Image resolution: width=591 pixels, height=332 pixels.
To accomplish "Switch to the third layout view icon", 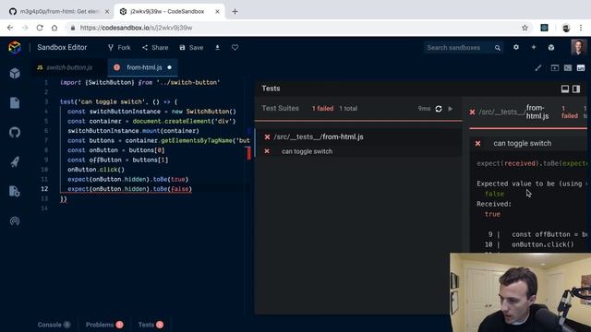I will (x=581, y=67).
